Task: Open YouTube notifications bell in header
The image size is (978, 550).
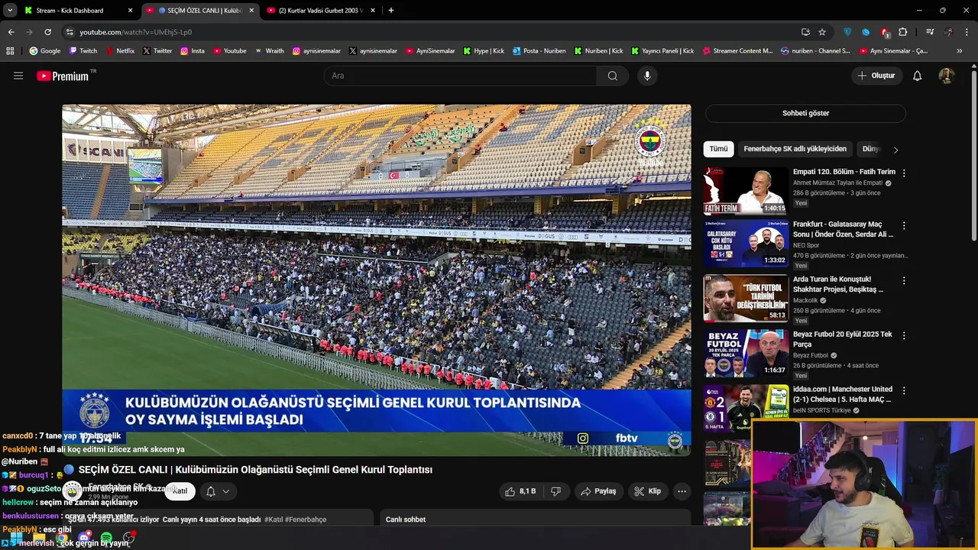Action: (x=917, y=76)
